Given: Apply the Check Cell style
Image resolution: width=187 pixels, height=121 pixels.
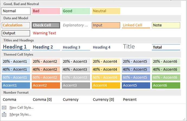Looking at the screenshot, I should pyautogui.click(x=46, y=25).
